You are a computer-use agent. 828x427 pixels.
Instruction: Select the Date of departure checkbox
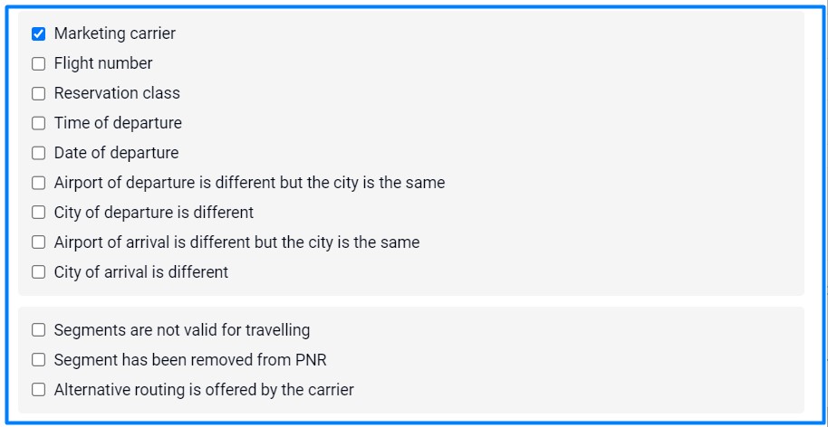coord(38,154)
